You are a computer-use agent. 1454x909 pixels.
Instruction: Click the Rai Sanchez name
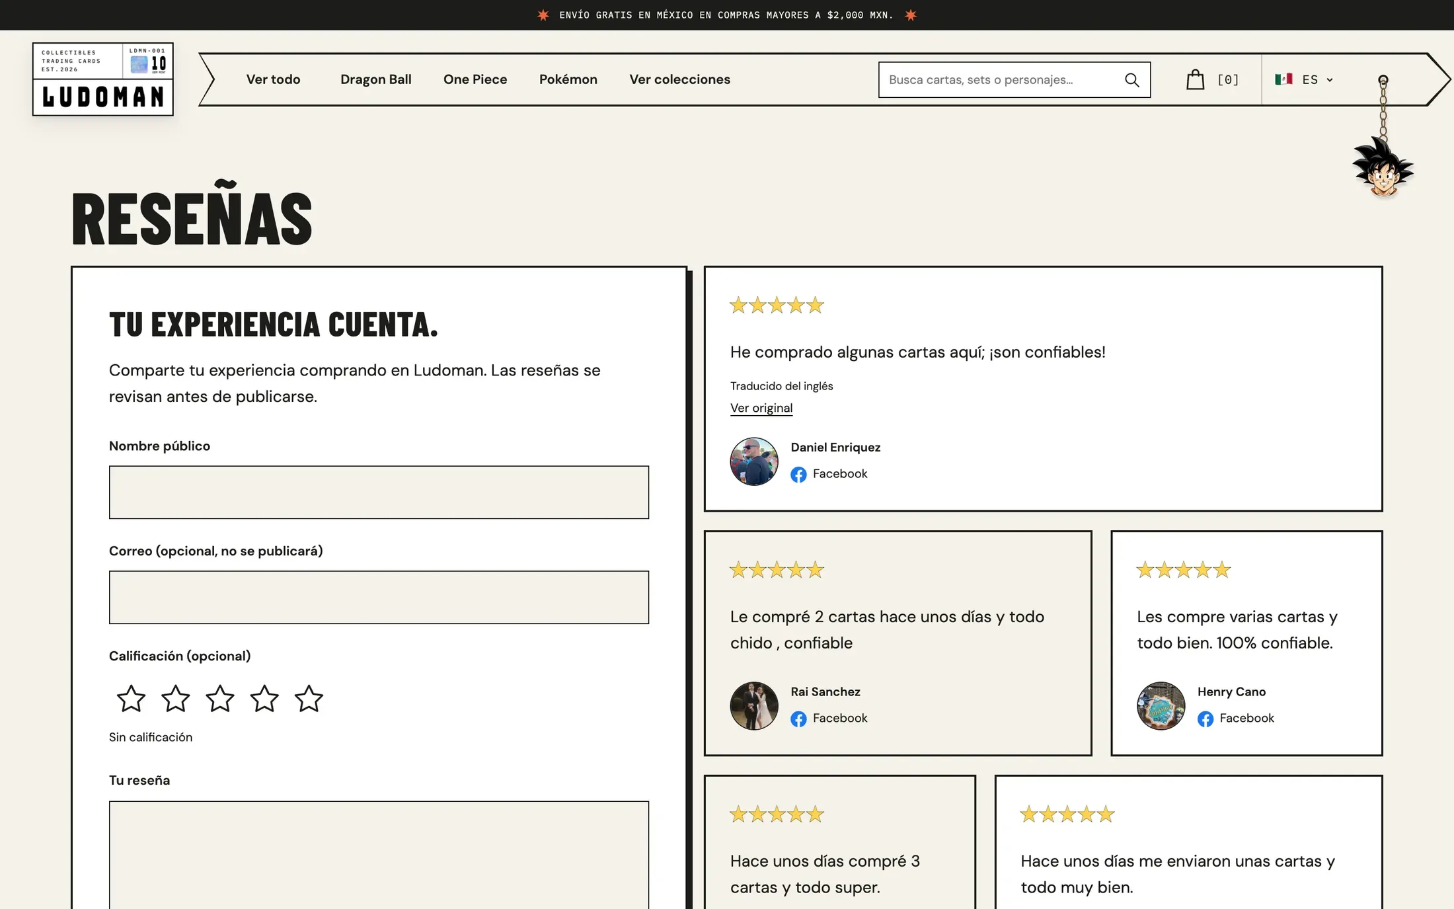(825, 692)
